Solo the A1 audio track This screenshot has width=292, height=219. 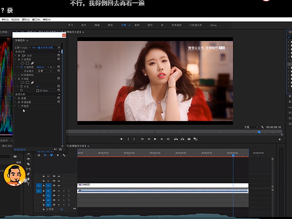point(64,191)
